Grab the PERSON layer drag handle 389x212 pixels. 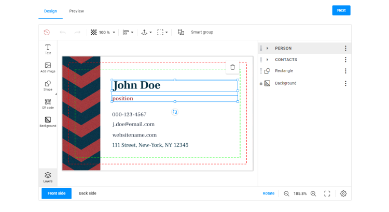(x=261, y=48)
